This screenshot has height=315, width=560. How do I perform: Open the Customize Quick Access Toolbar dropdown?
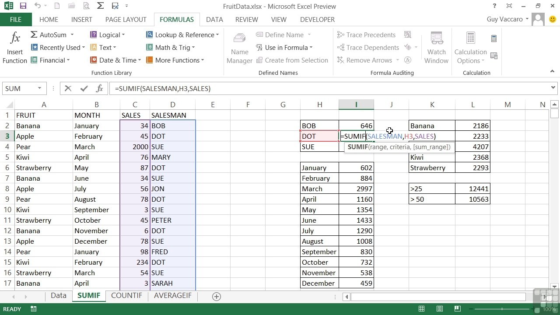[127, 6]
